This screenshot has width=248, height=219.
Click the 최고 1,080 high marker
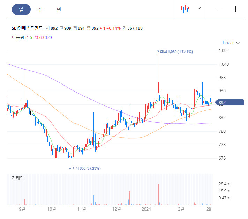pyautogui.click(x=175, y=52)
